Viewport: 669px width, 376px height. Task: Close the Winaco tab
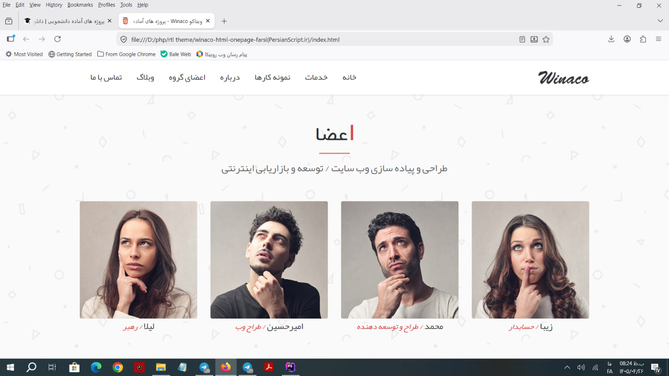tap(207, 21)
